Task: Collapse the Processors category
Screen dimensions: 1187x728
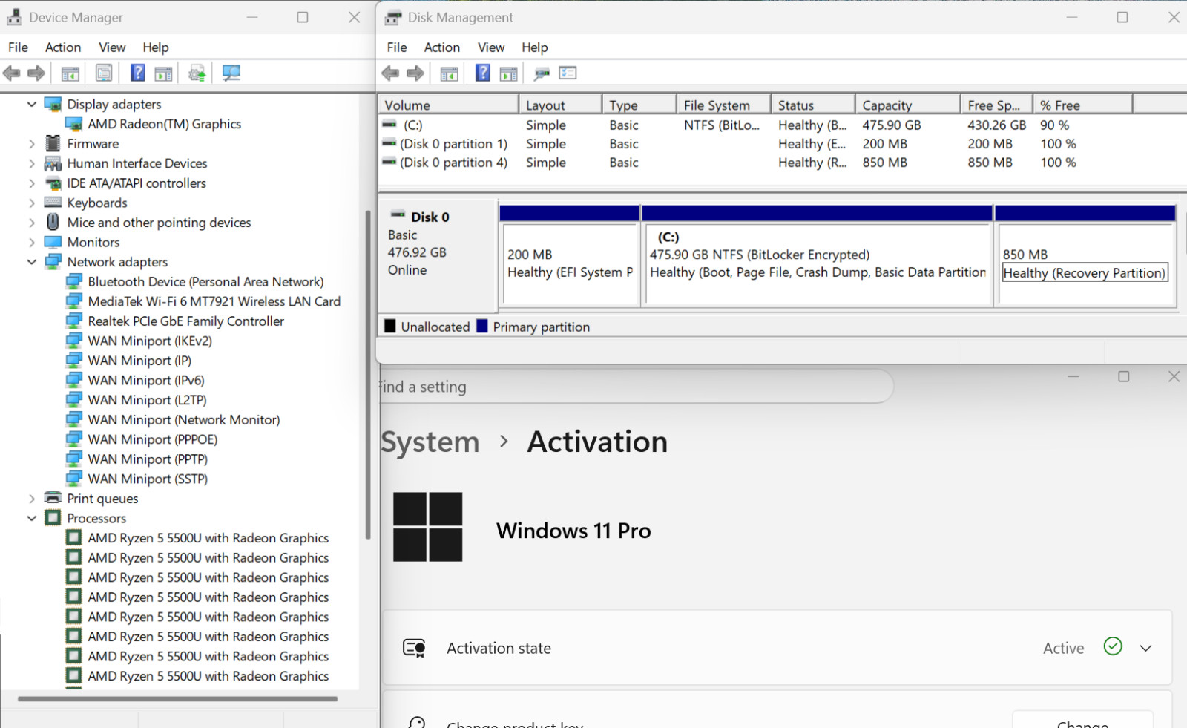Action: [32, 519]
